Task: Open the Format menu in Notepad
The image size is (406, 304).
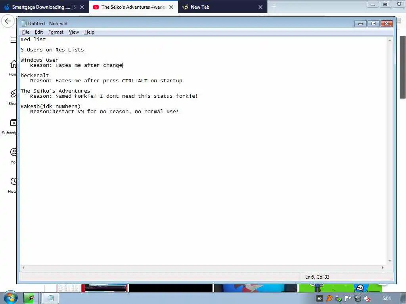Action: pos(56,32)
